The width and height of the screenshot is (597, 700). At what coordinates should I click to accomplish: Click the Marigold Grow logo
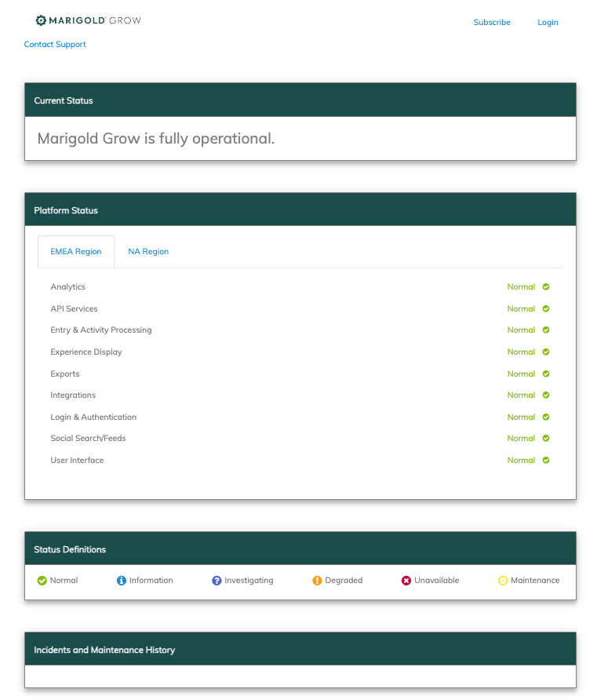[x=88, y=20]
